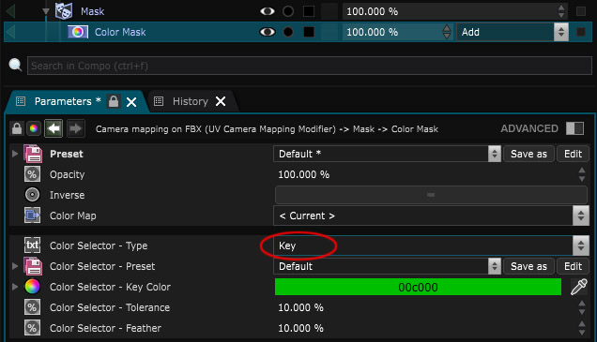Toggle the square button on the Mask row
The height and width of the screenshot is (342, 597).
[x=309, y=11]
